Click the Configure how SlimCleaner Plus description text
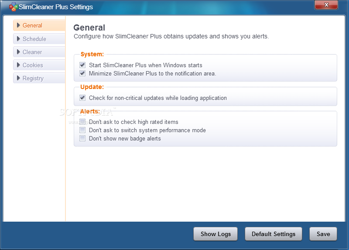Viewport: 349px width, 250px height. (171, 36)
